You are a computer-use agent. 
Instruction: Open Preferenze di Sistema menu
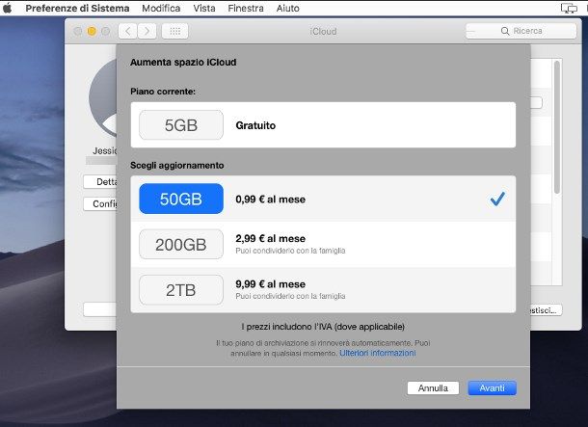point(78,9)
